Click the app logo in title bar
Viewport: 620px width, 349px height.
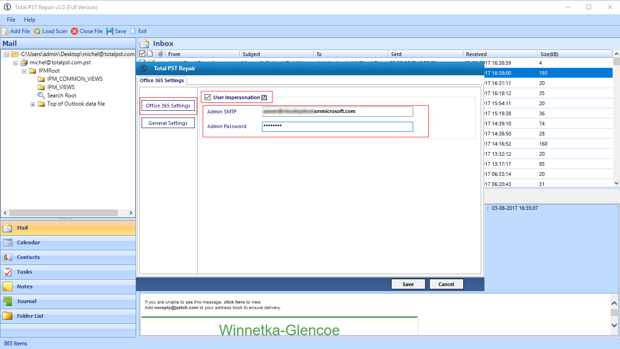click(7, 7)
